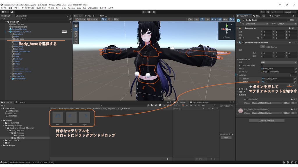The image size is (298, 167).
Task: Click the Add Component button
Action: [x=267, y=120]
